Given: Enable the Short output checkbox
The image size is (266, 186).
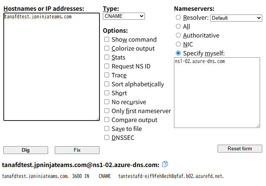Looking at the screenshot, I should pos(107,93).
